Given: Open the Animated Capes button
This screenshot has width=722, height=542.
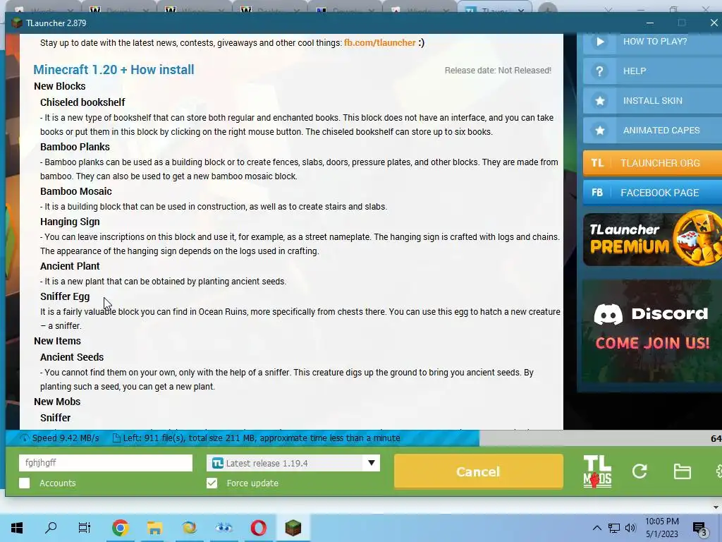Looking at the screenshot, I should (x=652, y=131).
